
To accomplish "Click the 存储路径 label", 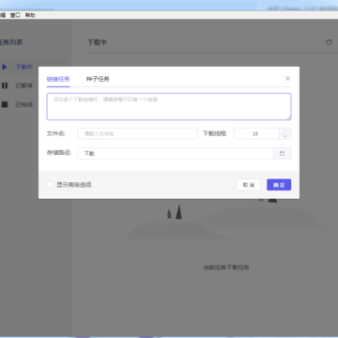I will click(59, 153).
